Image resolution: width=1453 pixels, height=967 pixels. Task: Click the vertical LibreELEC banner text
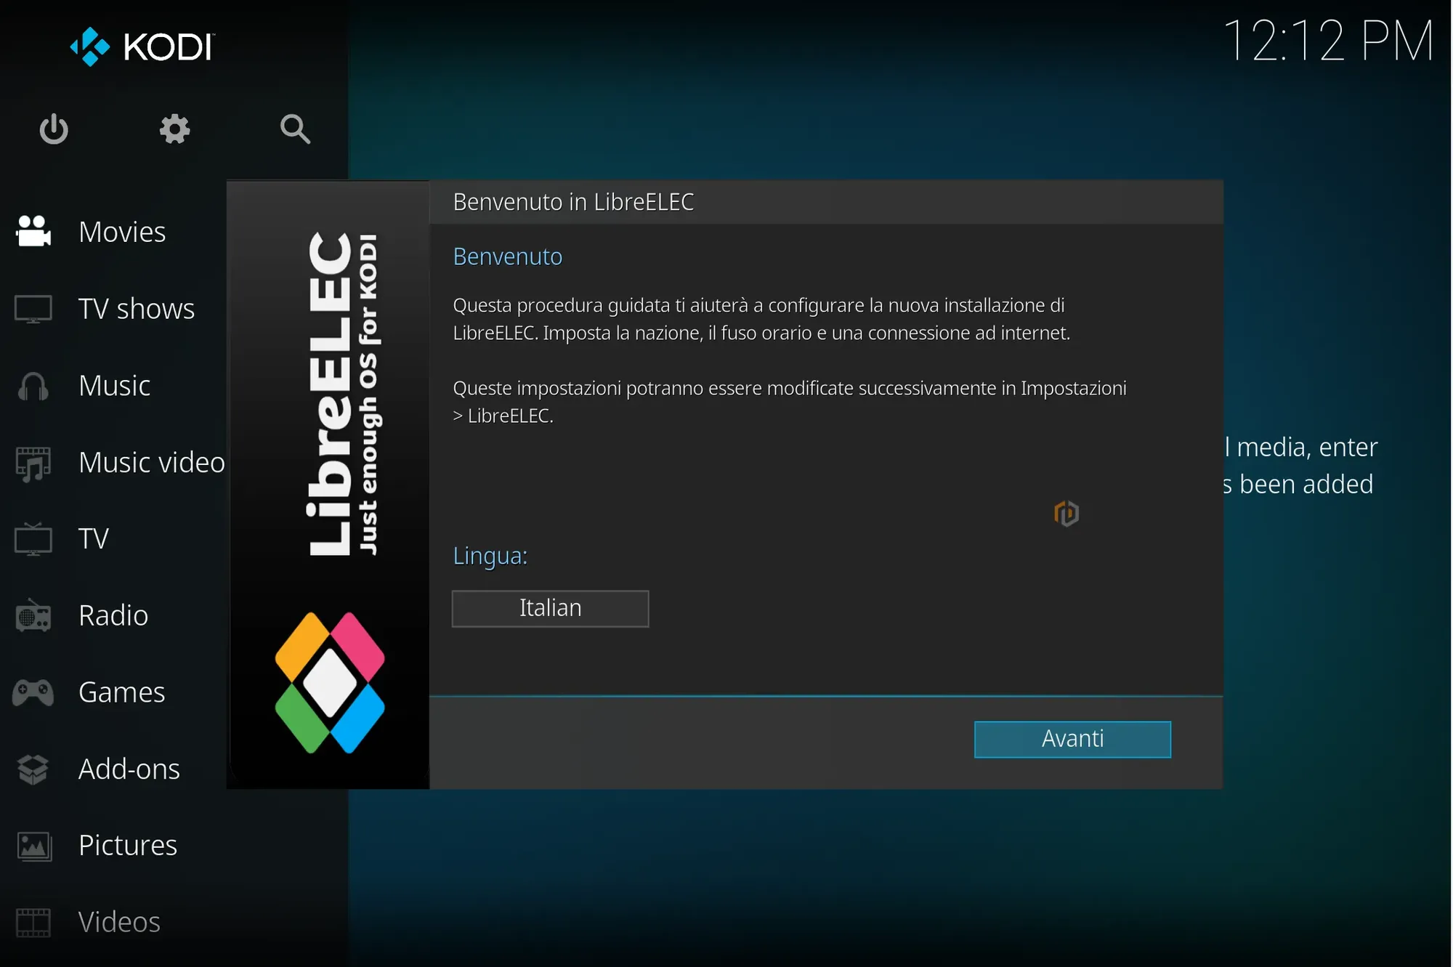[343, 395]
